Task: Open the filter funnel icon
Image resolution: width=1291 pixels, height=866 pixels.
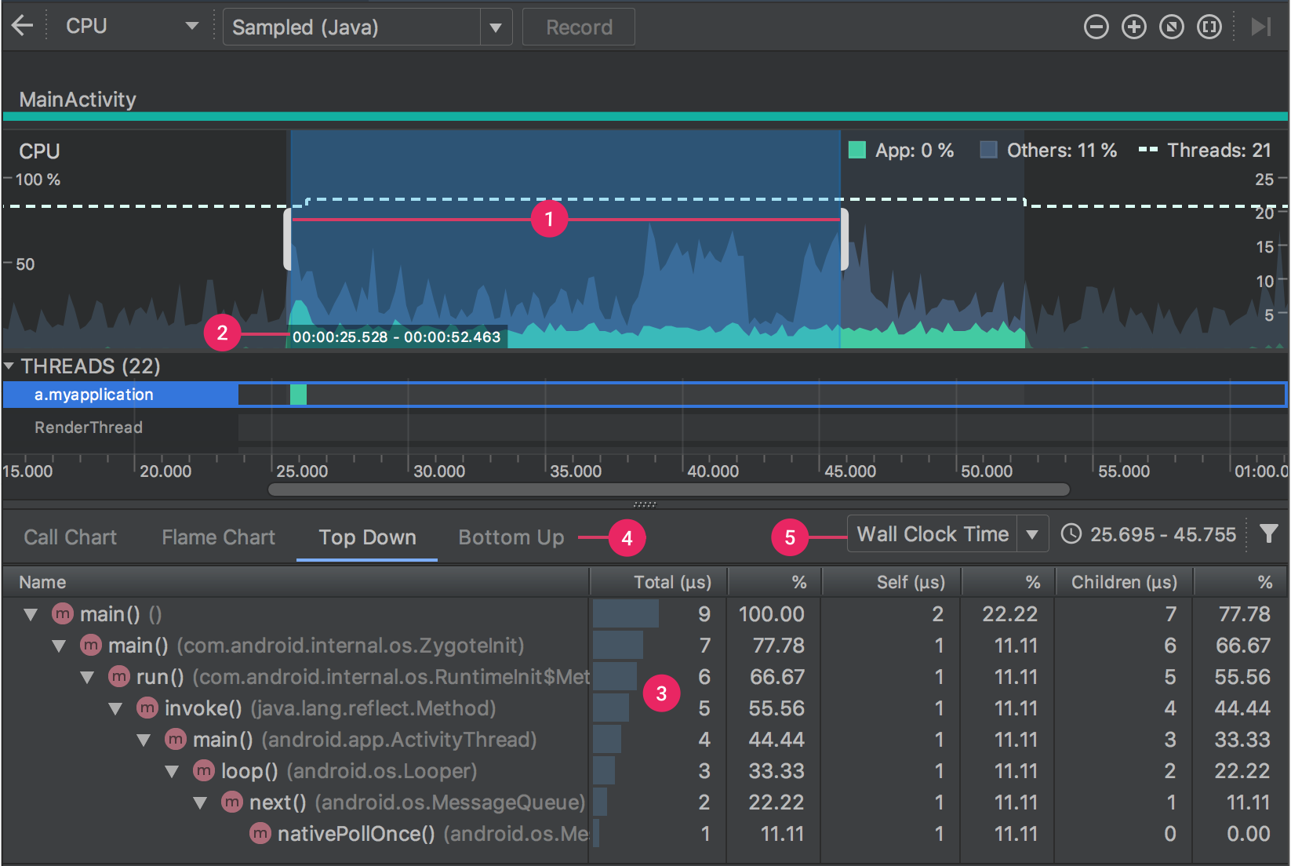Action: 1269,534
